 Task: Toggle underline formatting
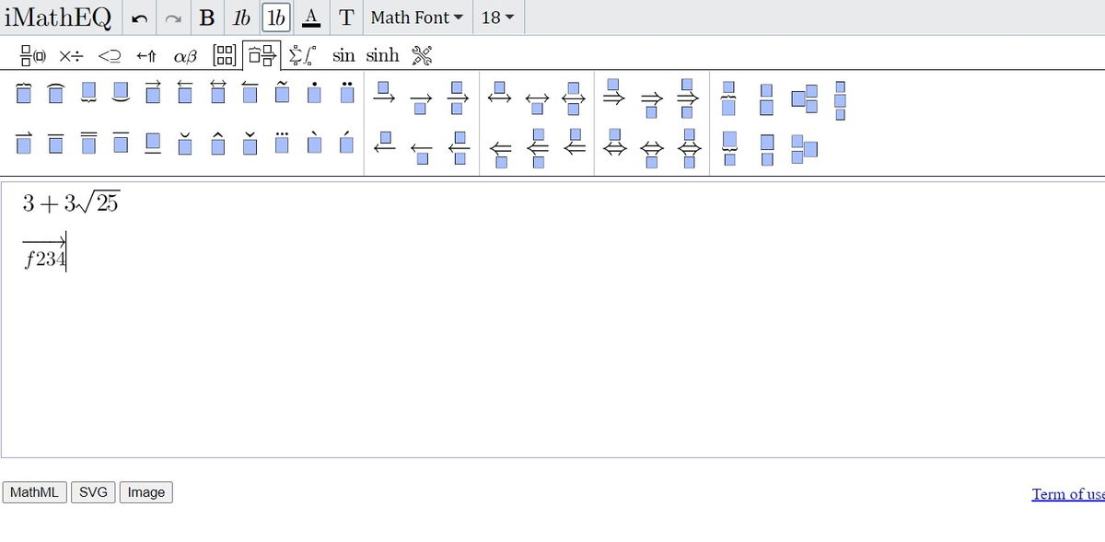(x=311, y=17)
